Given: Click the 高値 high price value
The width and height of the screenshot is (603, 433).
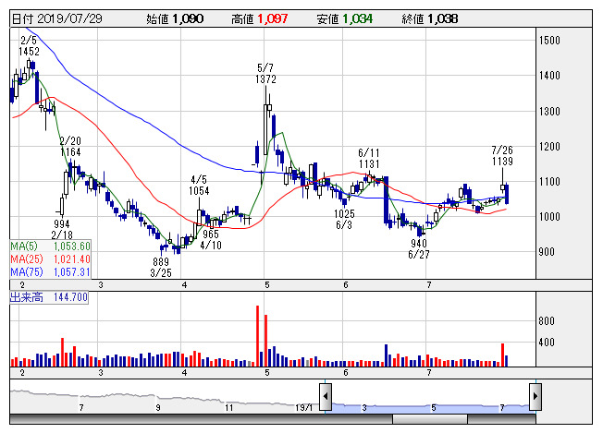Looking at the screenshot, I should (x=274, y=18).
